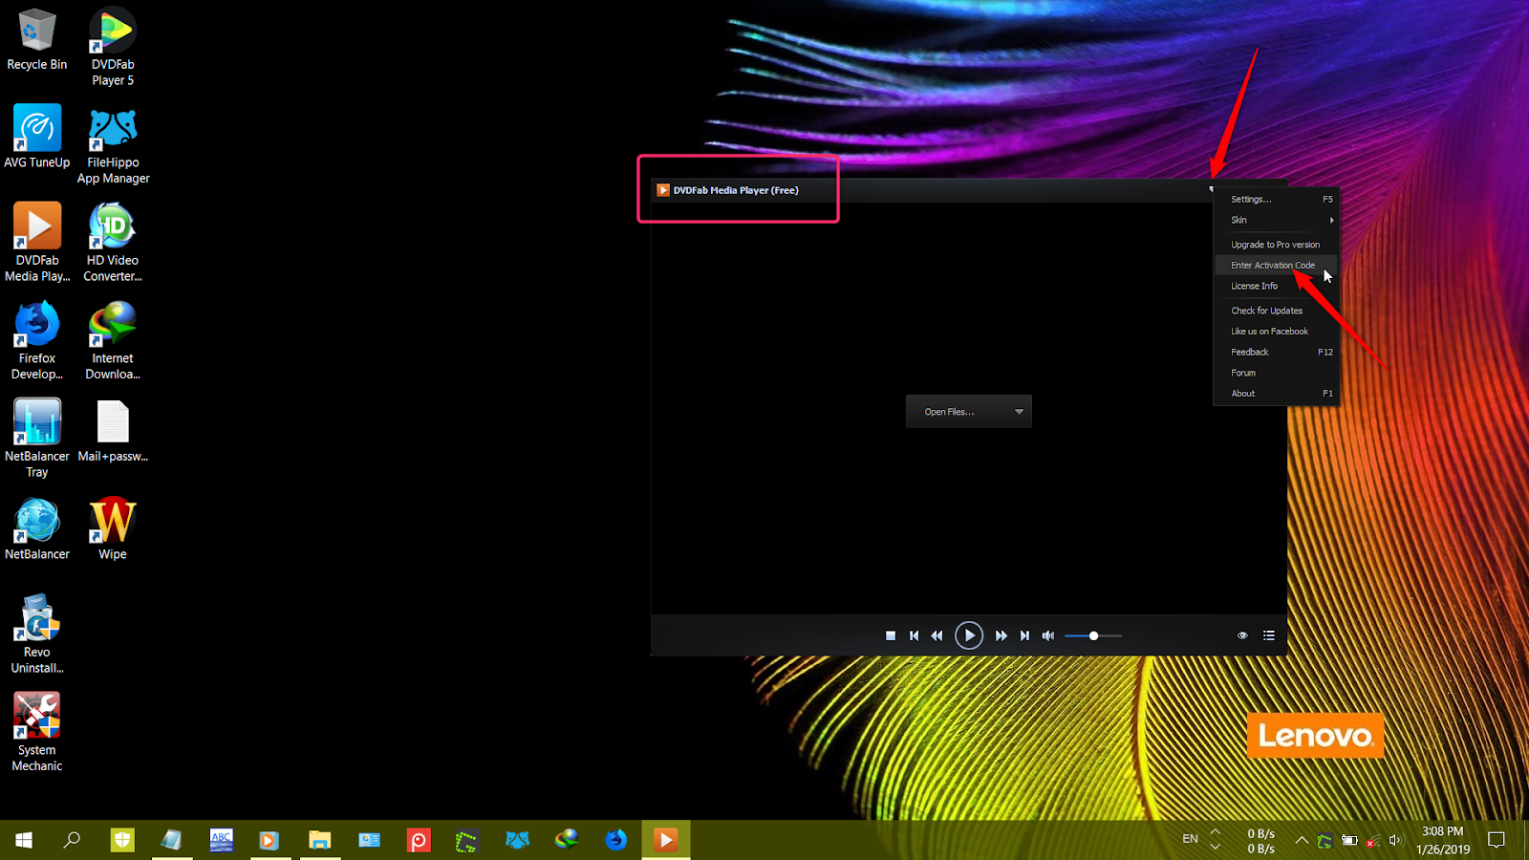Stop playback in DVDFab Media Player
The height and width of the screenshot is (860, 1529).
click(891, 635)
